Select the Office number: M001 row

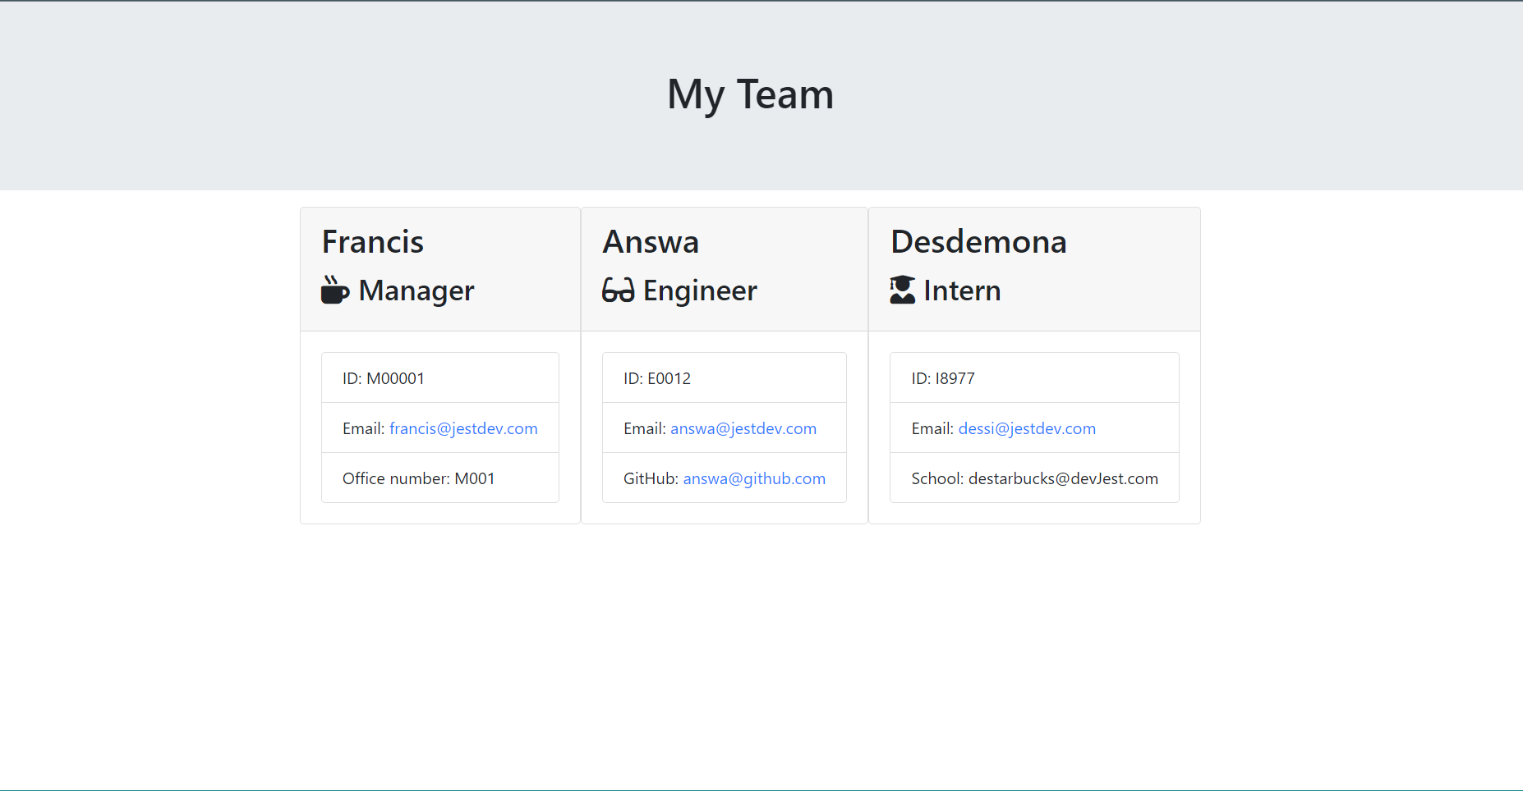[440, 478]
